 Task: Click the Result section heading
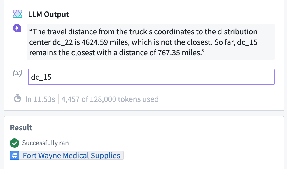click(x=21, y=128)
